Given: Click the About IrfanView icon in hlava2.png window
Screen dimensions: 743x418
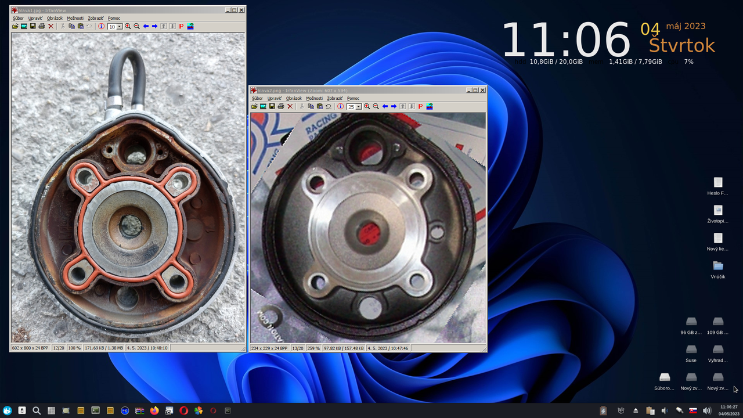Looking at the screenshot, I should click(429, 106).
